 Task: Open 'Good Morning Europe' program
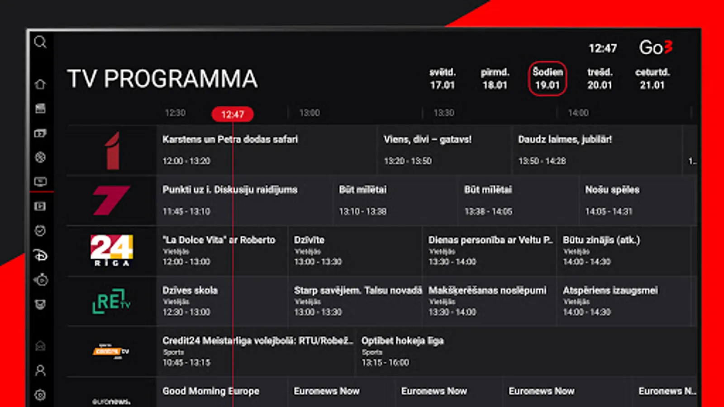click(x=222, y=393)
